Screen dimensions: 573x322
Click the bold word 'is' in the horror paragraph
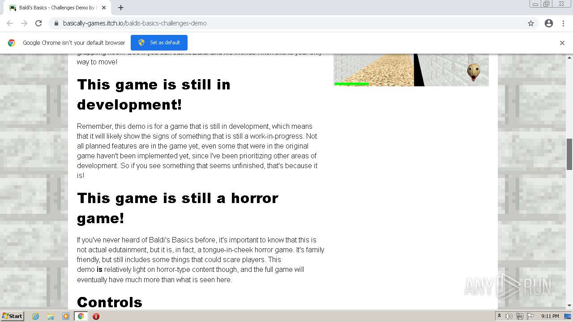(99, 270)
